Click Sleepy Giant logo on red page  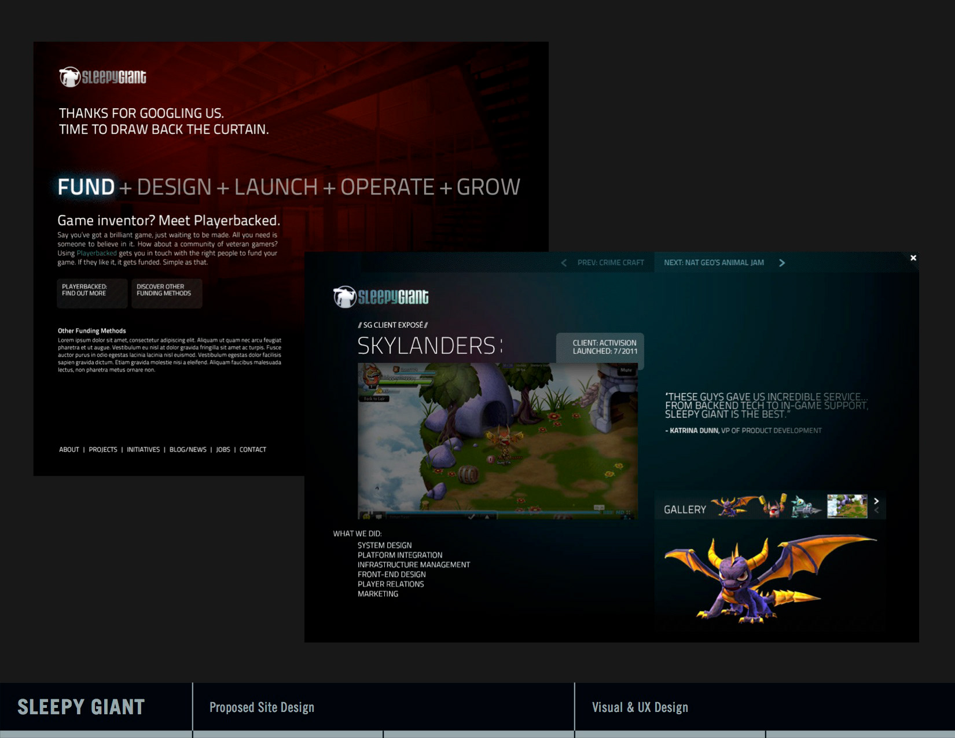coord(102,76)
